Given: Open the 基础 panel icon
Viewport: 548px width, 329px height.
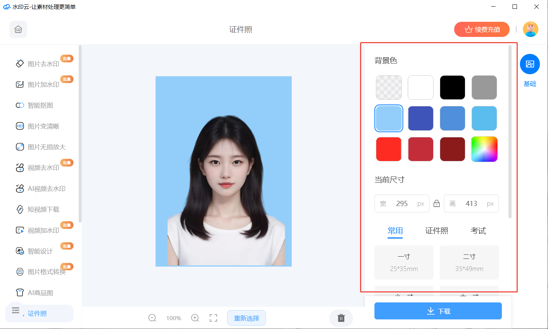Looking at the screenshot, I should (x=530, y=64).
